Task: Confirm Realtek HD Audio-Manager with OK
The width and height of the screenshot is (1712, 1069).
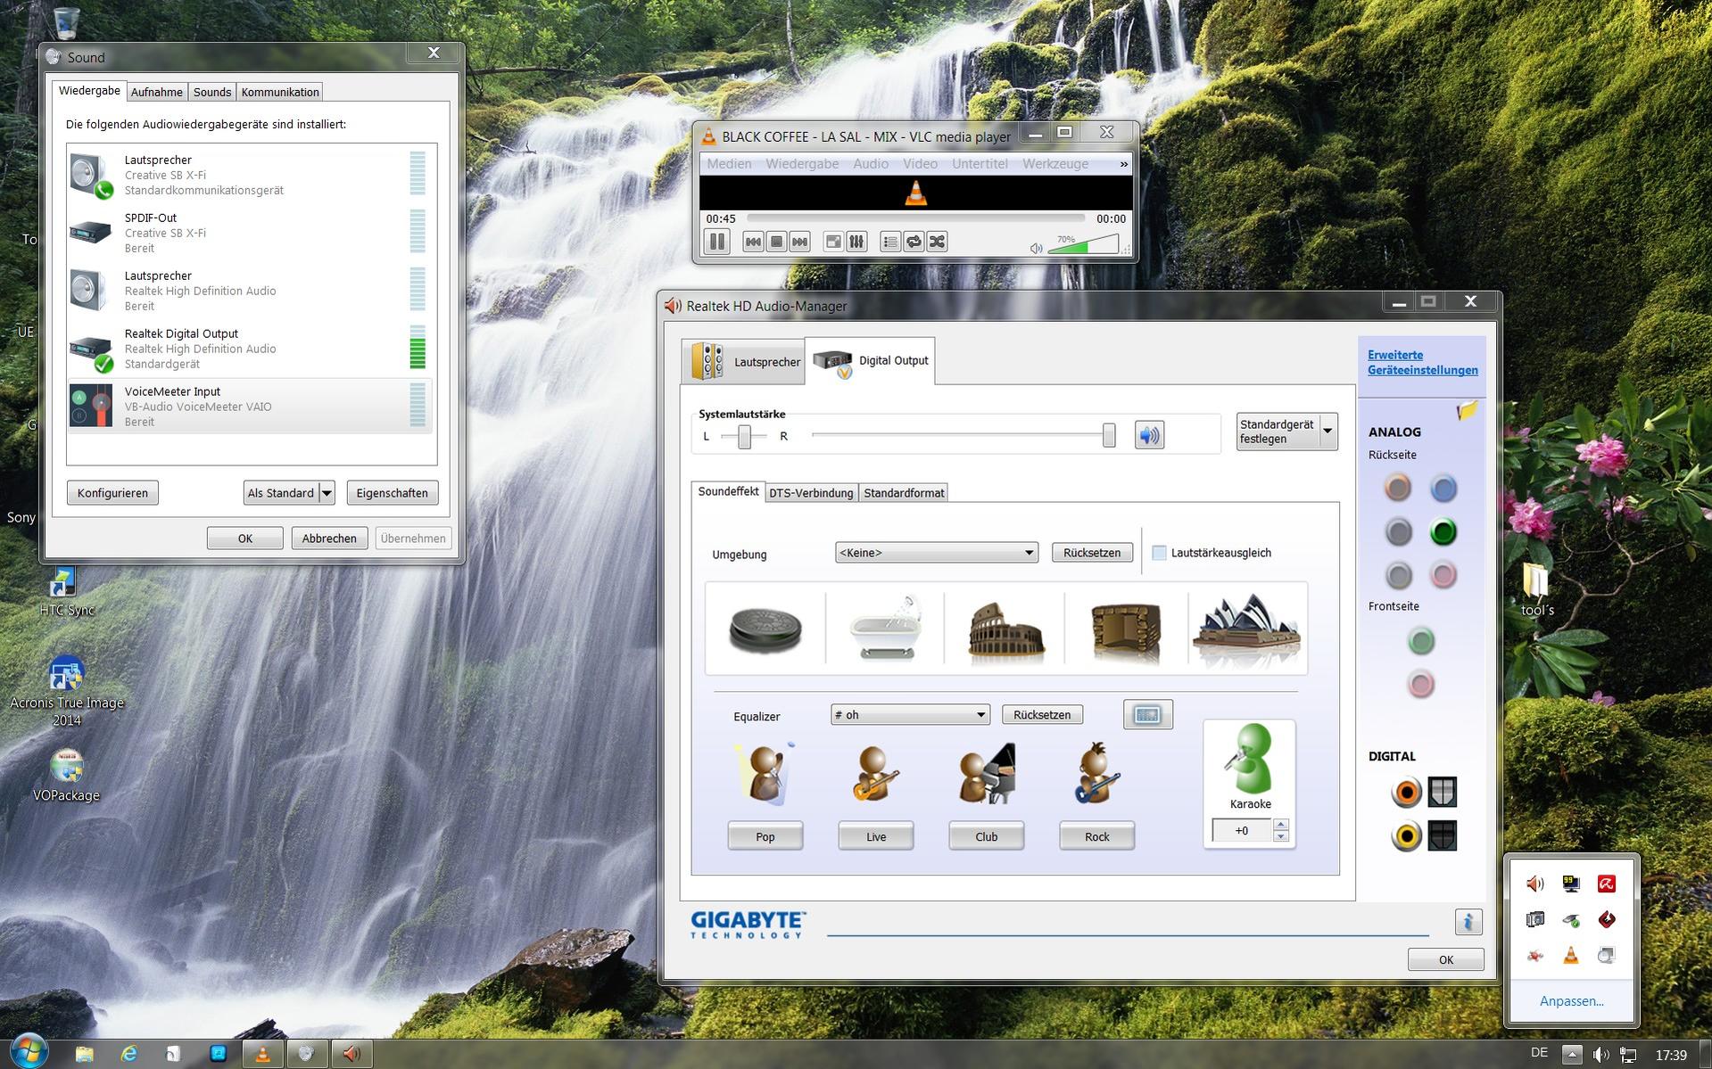Action: click(1445, 960)
